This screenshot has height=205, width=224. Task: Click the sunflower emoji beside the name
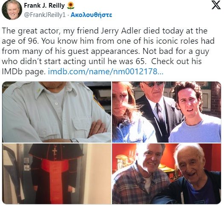(x=71, y=6)
